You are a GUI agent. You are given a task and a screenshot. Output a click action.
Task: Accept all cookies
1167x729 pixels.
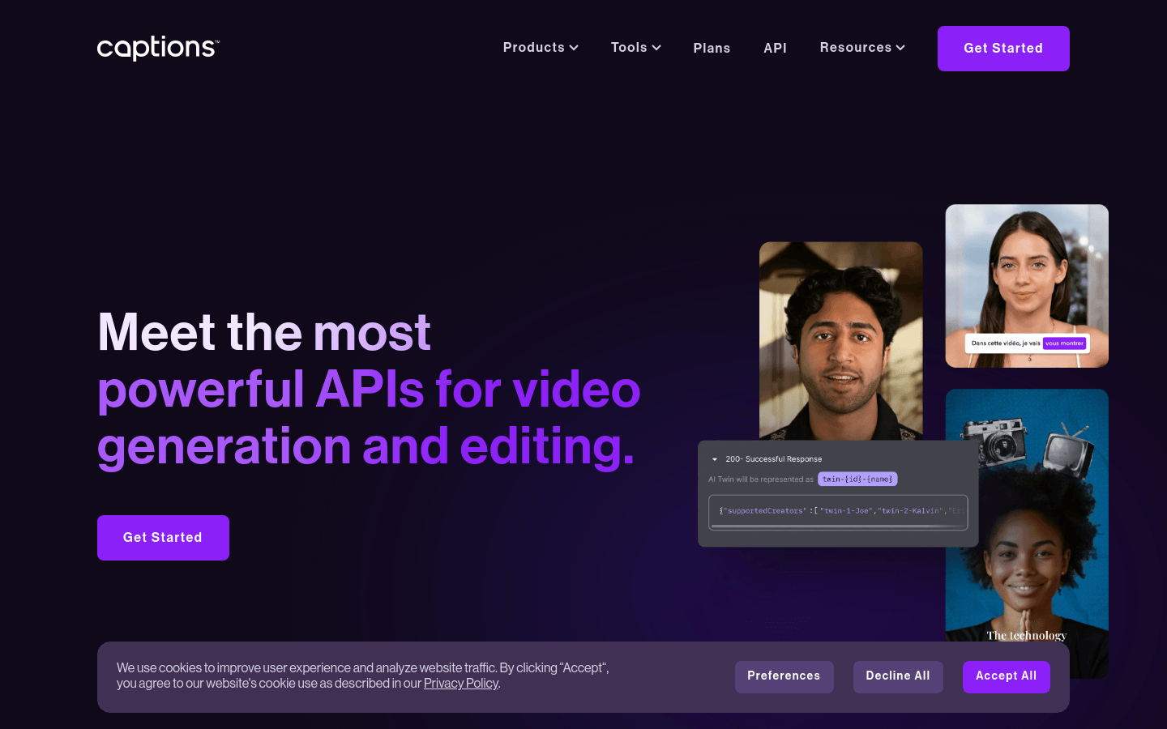(x=1006, y=676)
